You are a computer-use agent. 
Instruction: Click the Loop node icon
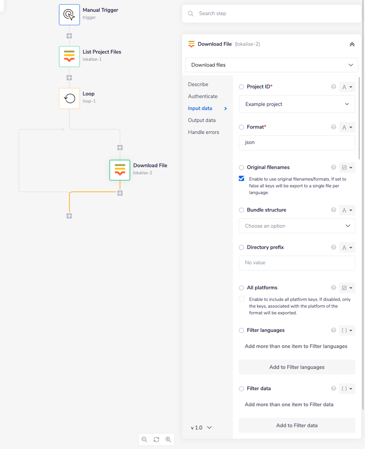pyautogui.click(x=69, y=98)
